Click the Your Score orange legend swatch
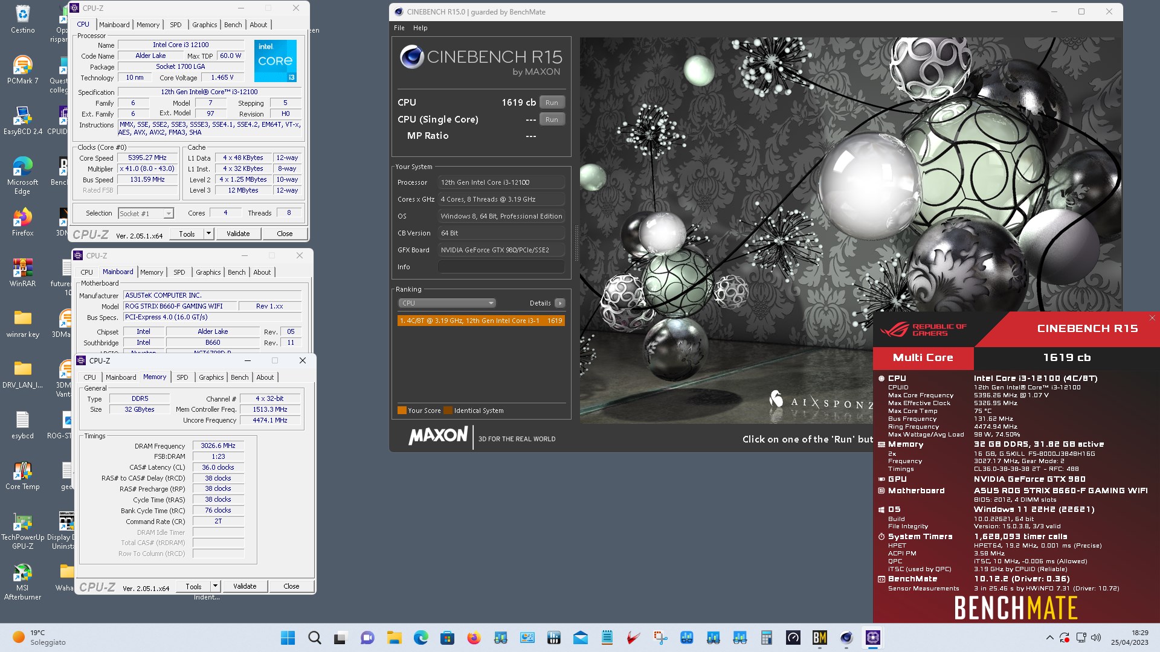The height and width of the screenshot is (652, 1160). pos(402,411)
